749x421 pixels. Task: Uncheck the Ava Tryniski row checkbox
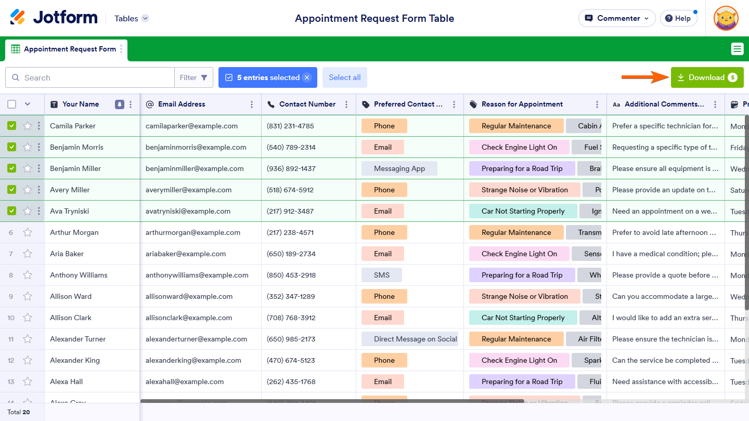[12, 211]
